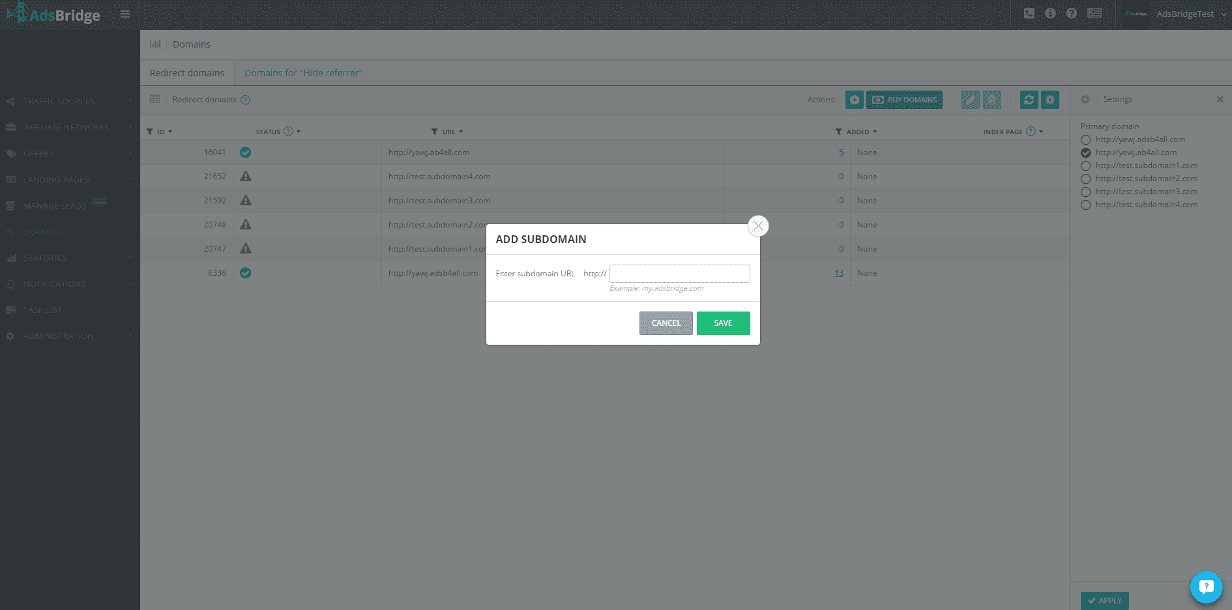
Task: Click the add domain plus icon
Action: coord(855,100)
